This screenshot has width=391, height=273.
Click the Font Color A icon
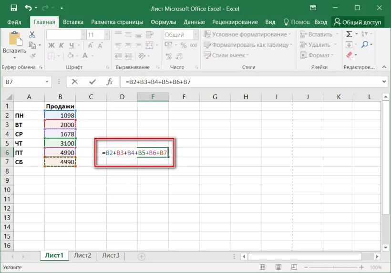coord(85,55)
